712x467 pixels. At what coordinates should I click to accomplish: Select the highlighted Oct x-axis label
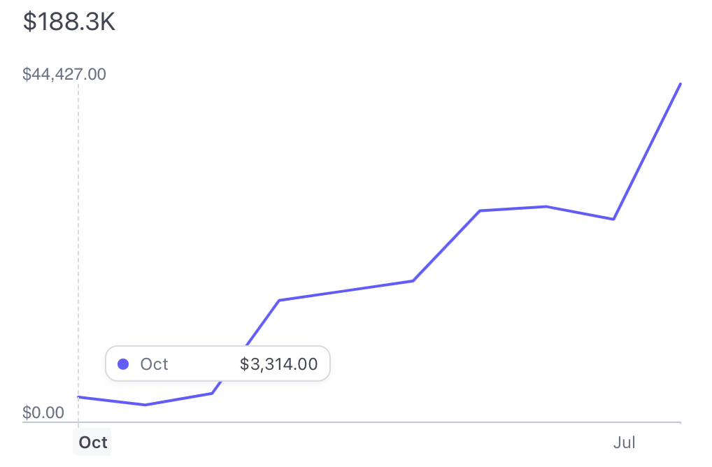click(x=92, y=443)
